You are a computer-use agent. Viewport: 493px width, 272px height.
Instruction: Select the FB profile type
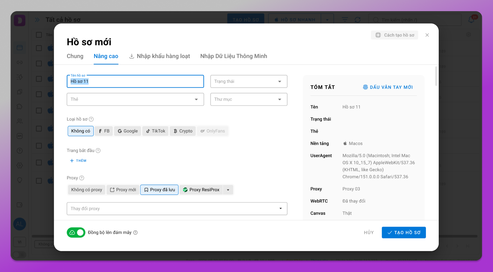(x=104, y=131)
